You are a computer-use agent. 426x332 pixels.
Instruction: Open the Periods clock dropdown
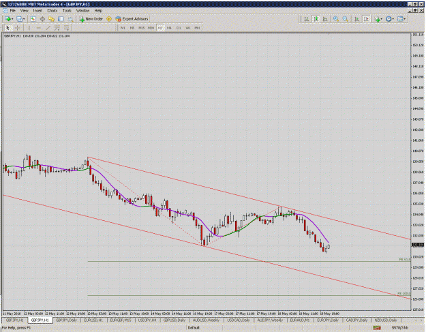(390, 18)
